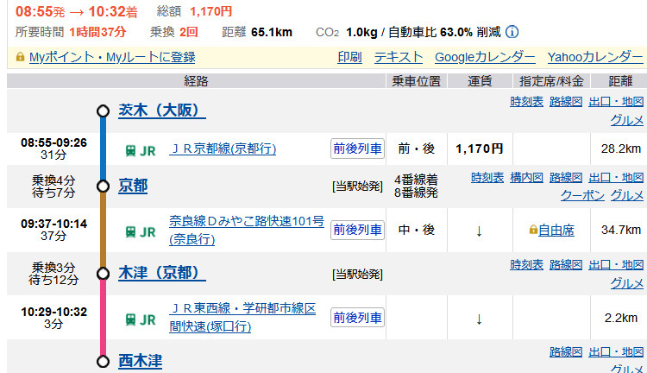Viewport: 647px width, 373px height.
Task: Open 路線図 for 木津 station
Action: 566,264
